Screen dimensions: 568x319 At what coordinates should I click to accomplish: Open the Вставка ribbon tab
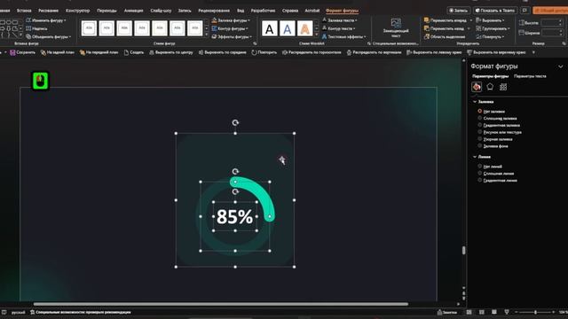(24, 11)
